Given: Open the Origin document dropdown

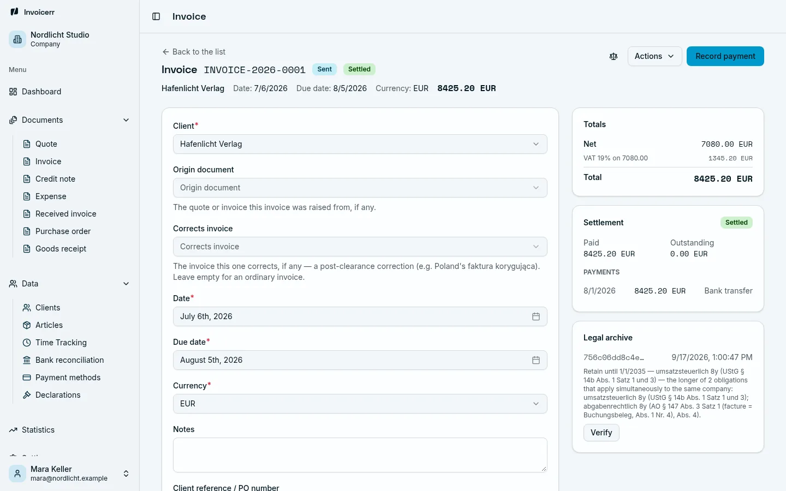Looking at the screenshot, I should [360, 188].
